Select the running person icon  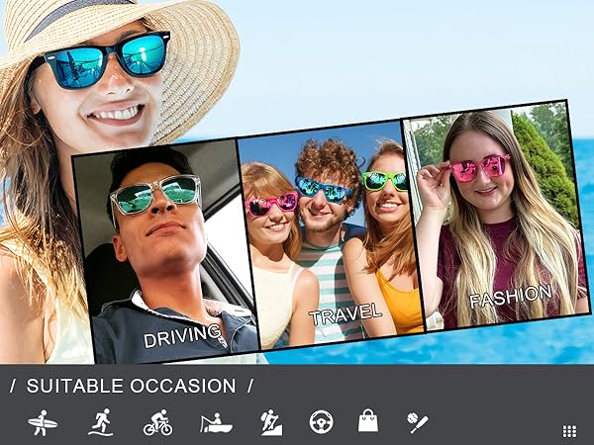(x=100, y=423)
